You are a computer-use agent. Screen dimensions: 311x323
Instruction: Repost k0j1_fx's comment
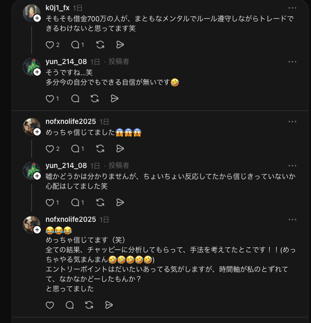tap(100, 45)
